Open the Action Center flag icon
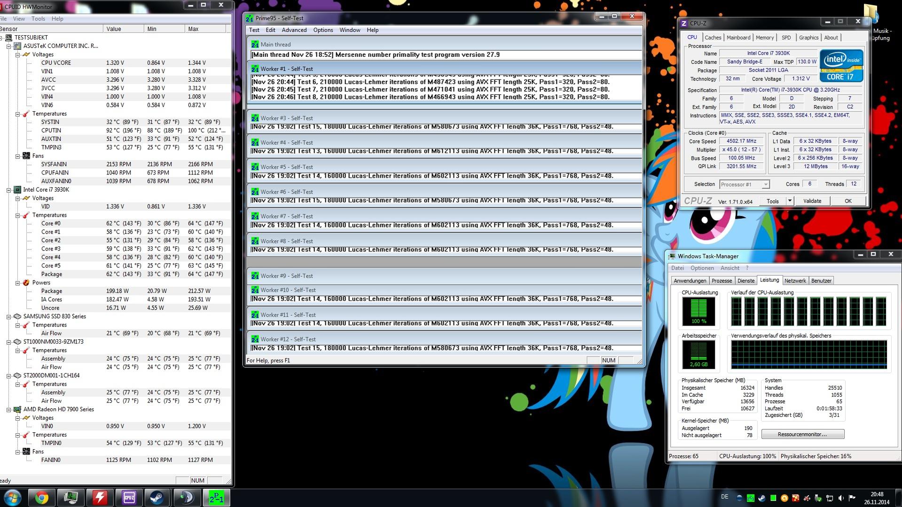902x507 pixels. [852, 498]
